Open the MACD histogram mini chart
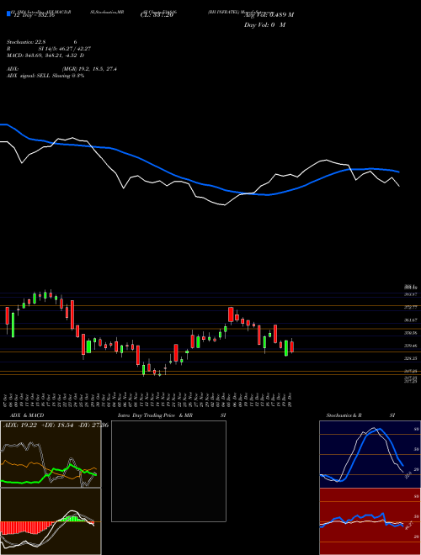The image size is (421, 555). coord(51,521)
